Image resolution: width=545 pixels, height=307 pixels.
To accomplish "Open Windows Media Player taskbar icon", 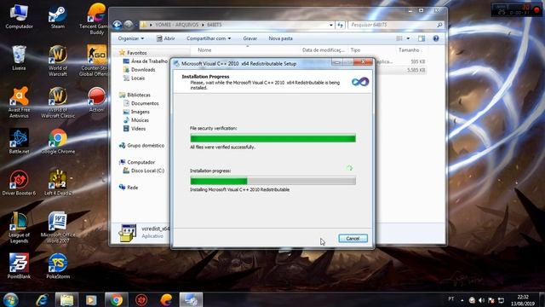I will coord(91,299).
